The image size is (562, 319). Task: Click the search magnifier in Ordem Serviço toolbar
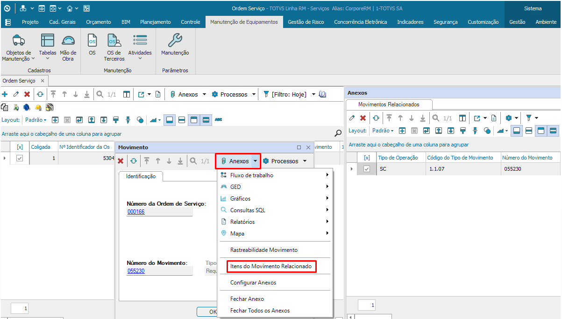point(100,94)
